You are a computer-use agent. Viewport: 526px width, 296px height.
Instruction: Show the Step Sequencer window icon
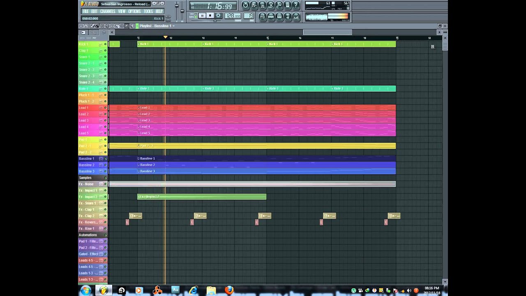(x=271, y=17)
